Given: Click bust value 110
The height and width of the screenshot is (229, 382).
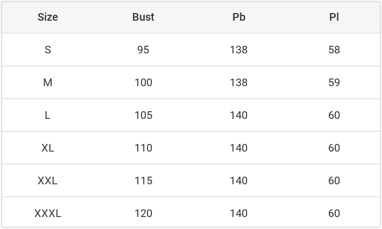Looking at the screenshot, I should tap(143, 148).
